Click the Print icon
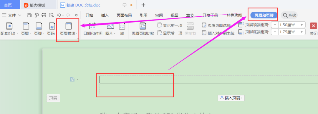 pyautogui.click(x=44, y=15)
